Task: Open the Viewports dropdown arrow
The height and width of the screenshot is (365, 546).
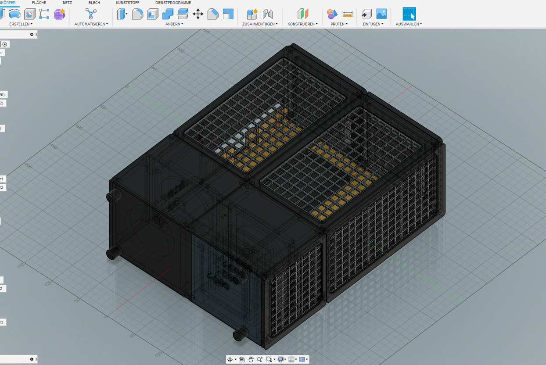Action: coord(307,359)
